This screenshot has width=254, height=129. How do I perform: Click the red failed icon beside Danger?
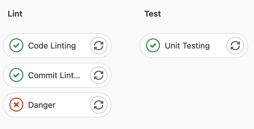point(16,105)
